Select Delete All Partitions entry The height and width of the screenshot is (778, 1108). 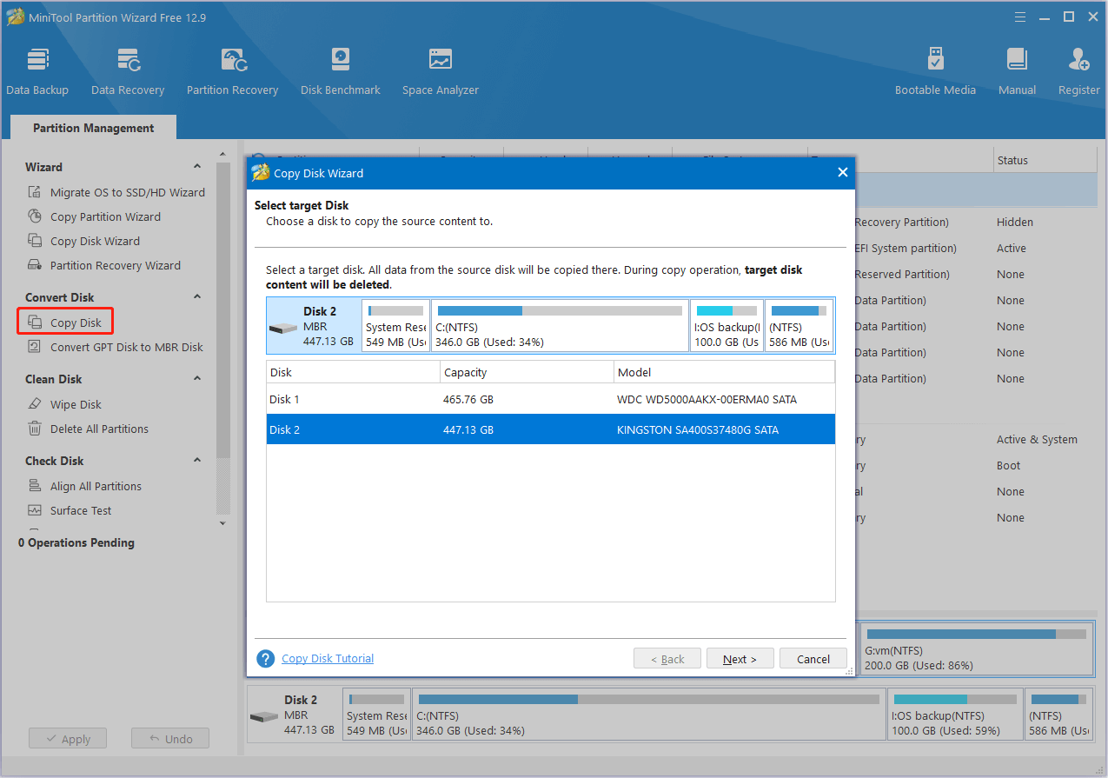99,429
